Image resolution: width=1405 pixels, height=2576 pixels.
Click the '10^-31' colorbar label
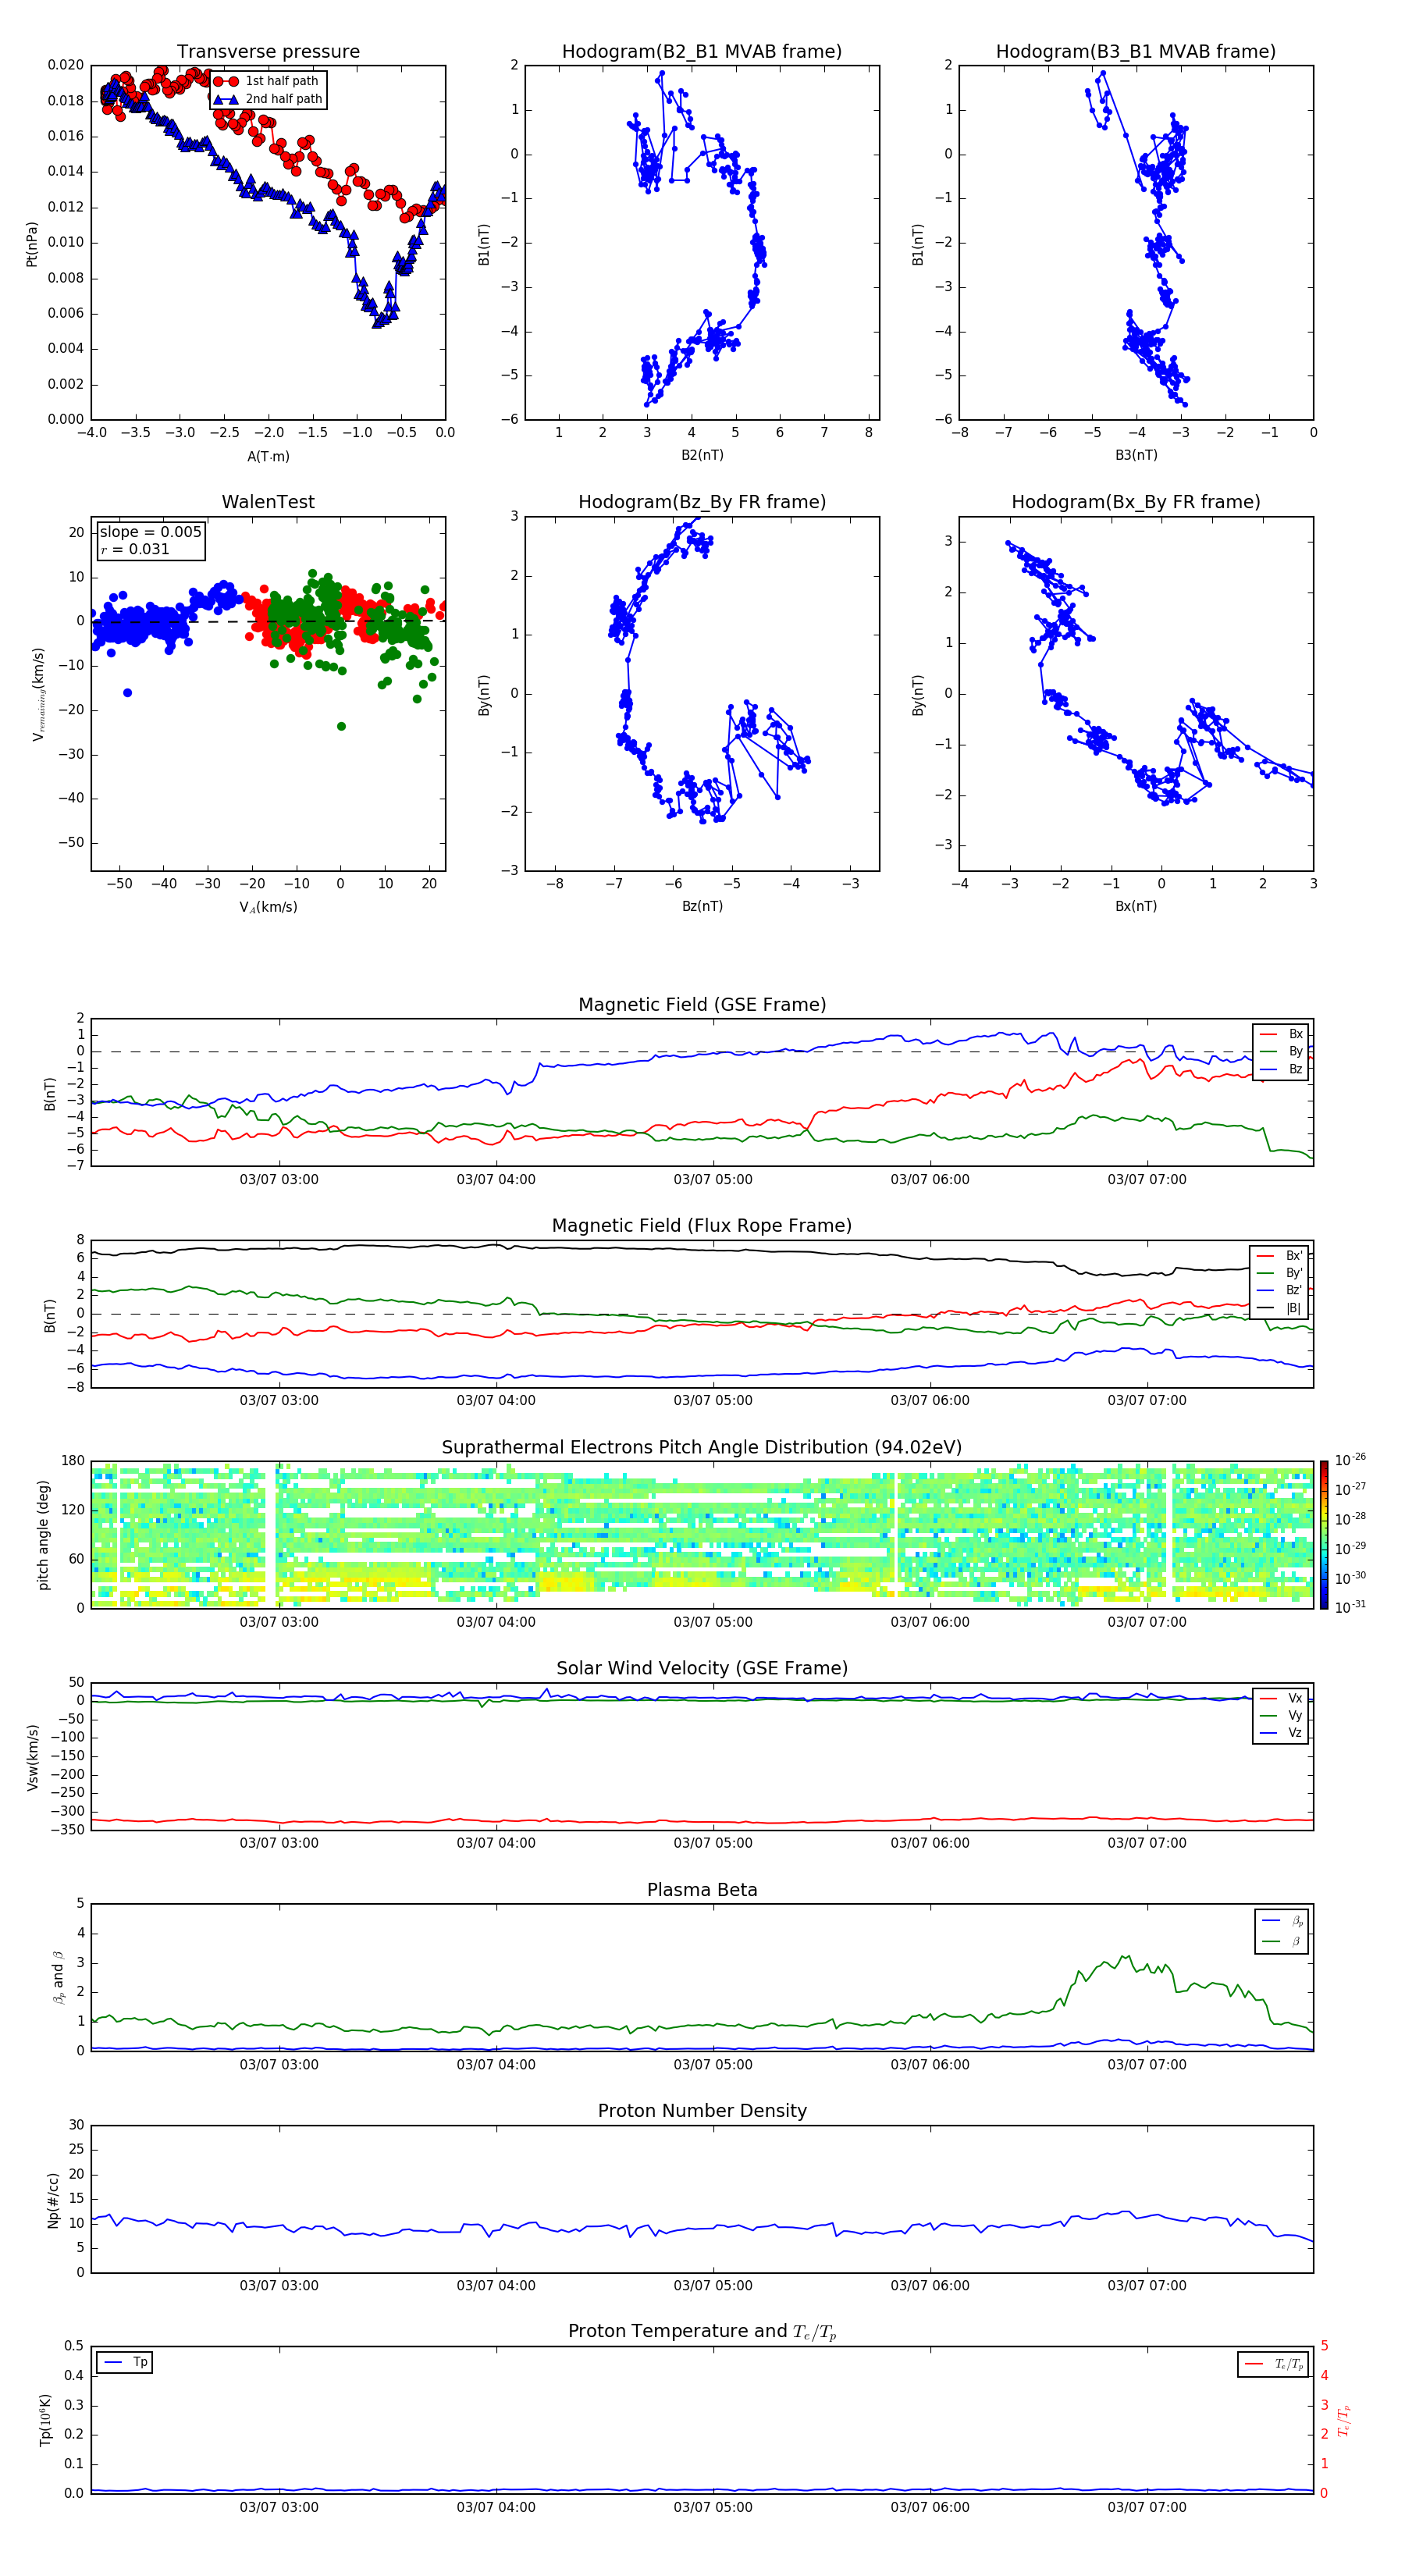1350,1607
